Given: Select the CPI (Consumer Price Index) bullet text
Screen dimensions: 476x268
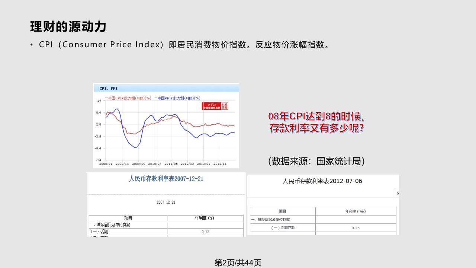Looking at the screenshot, I should pos(184,45).
